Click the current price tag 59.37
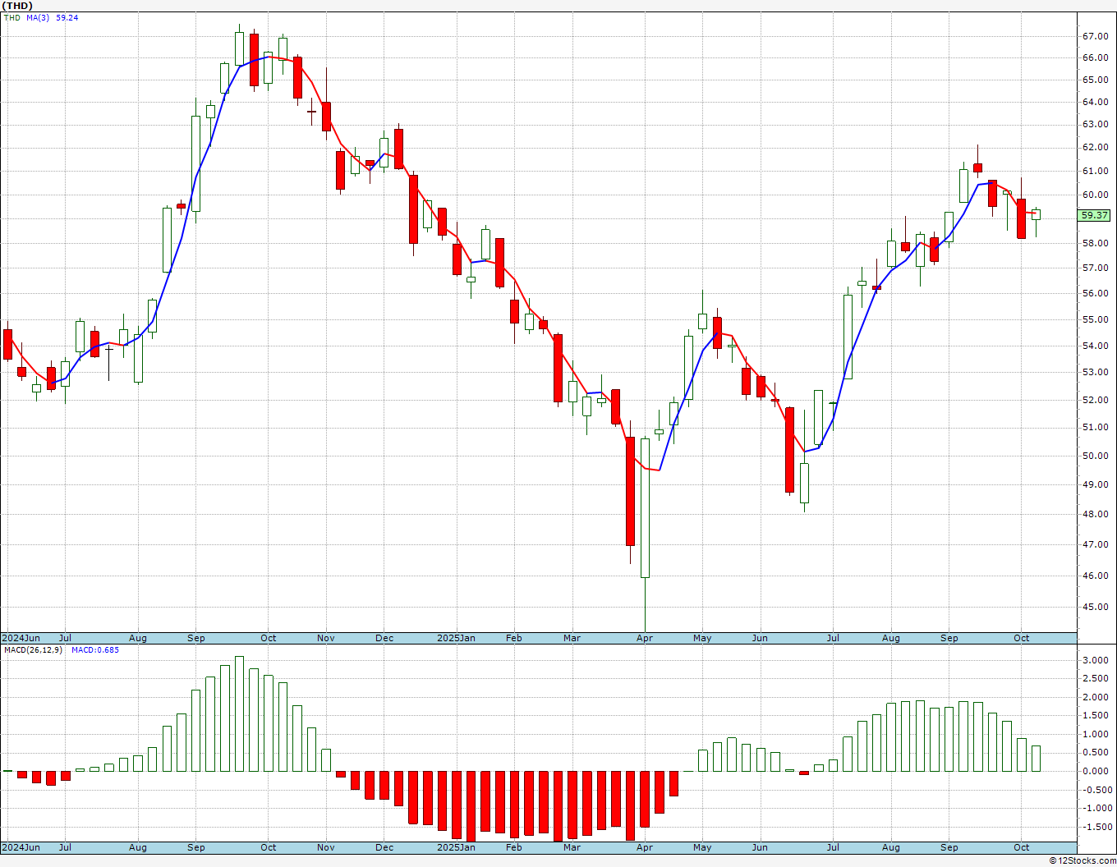The width and height of the screenshot is (1117, 867). (1094, 215)
